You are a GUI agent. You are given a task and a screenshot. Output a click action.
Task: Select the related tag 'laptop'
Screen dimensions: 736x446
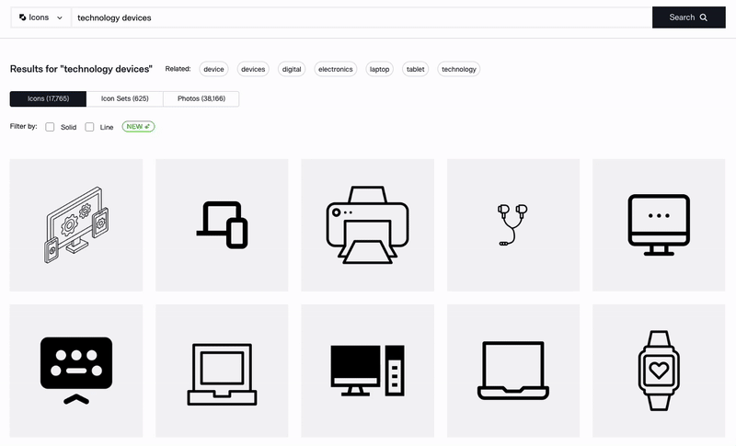379,69
